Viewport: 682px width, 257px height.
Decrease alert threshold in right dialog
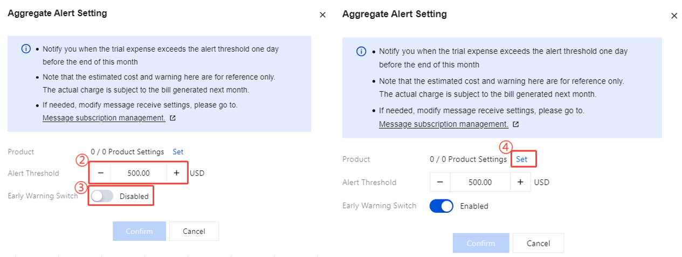click(440, 182)
